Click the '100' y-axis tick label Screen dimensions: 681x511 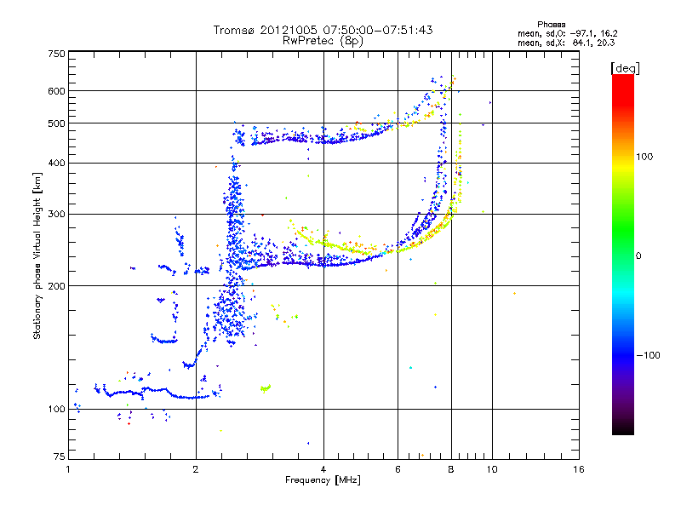[x=57, y=409]
